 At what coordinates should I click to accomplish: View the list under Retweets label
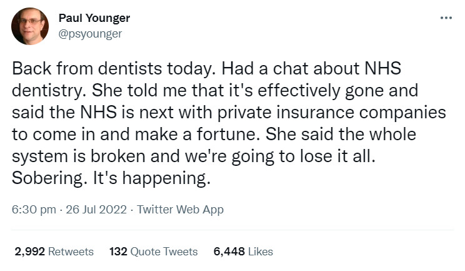(x=71, y=252)
